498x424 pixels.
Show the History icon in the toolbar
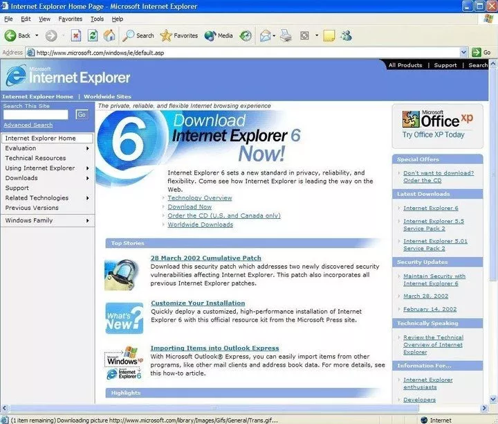click(245, 35)
